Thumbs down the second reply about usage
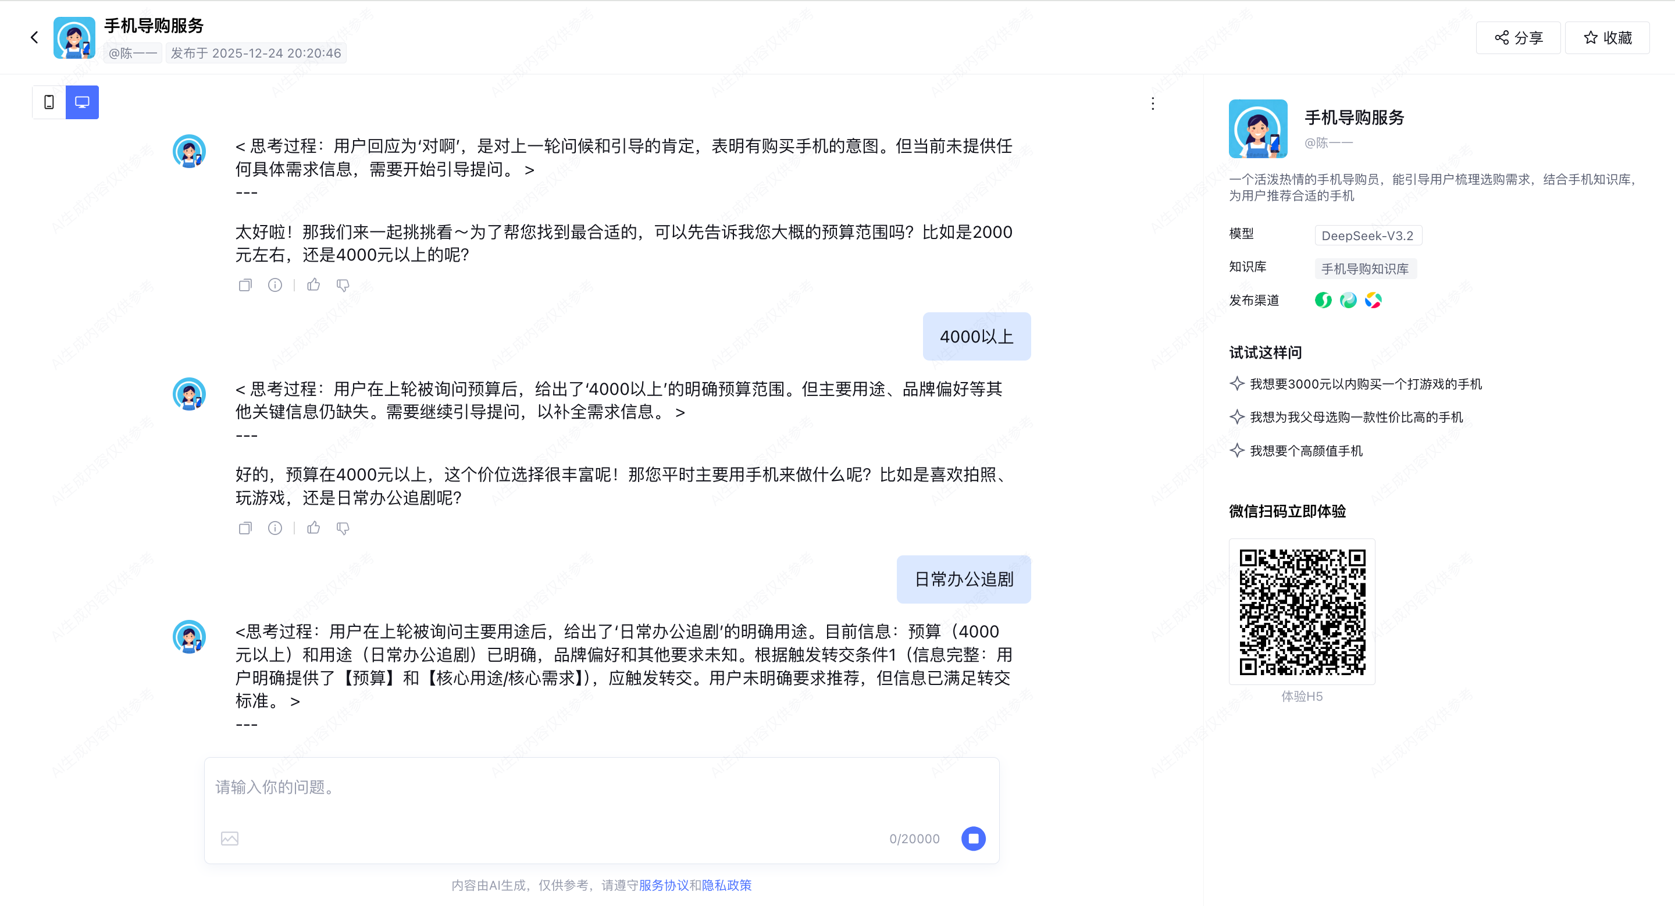Image resolution: width=1675 pixels, height=906 pixels. pyautogui.click(x=343, y=528)
